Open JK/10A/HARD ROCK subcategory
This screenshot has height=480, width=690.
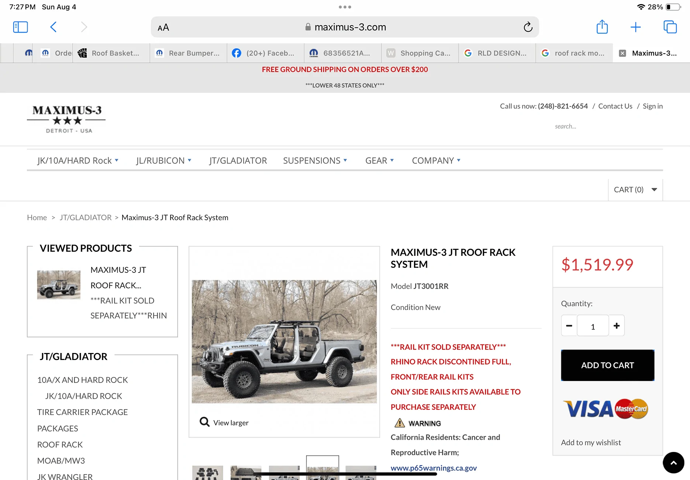point(83,396)
